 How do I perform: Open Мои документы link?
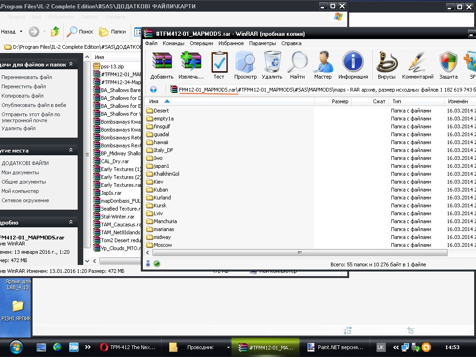(20, 172)
